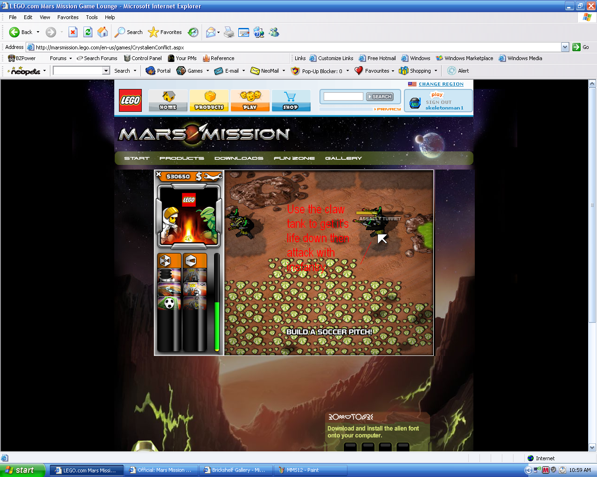This screenshot has height=477, width=597.
Task: Open the LEGO Shop cart button
Action: (291, 101)
